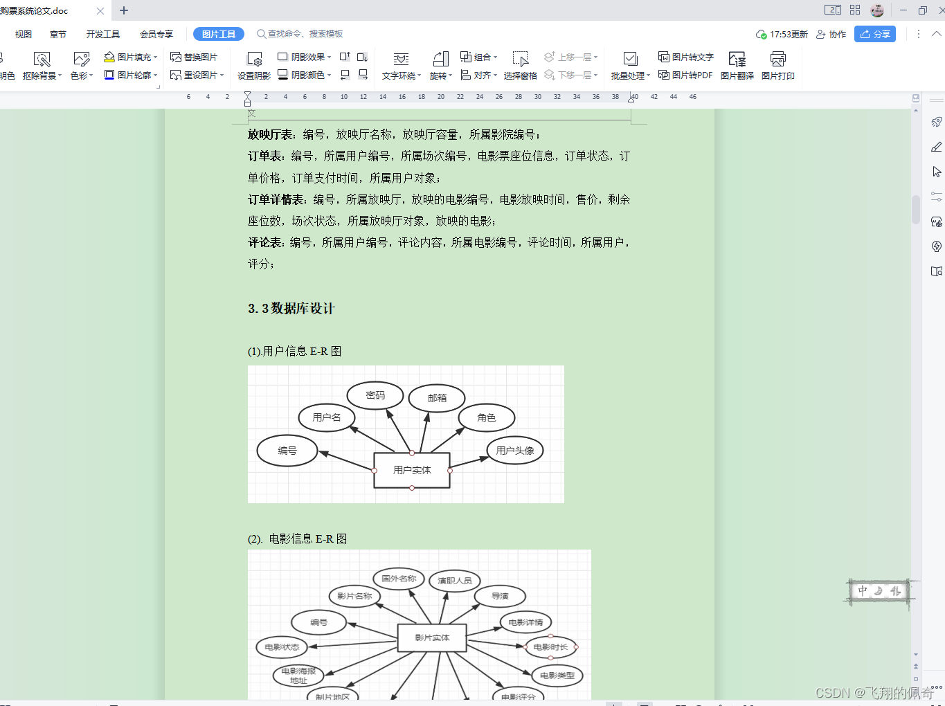Screen dimensions: 945x706
Task: Nudge shadow left icon
Action: [x=345, y=75]
